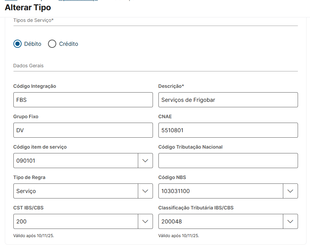Image resolution: width=310 pixels, height=247 pixels.
Task: Click the Alterar Tipo page title
Action: point(28,8)
